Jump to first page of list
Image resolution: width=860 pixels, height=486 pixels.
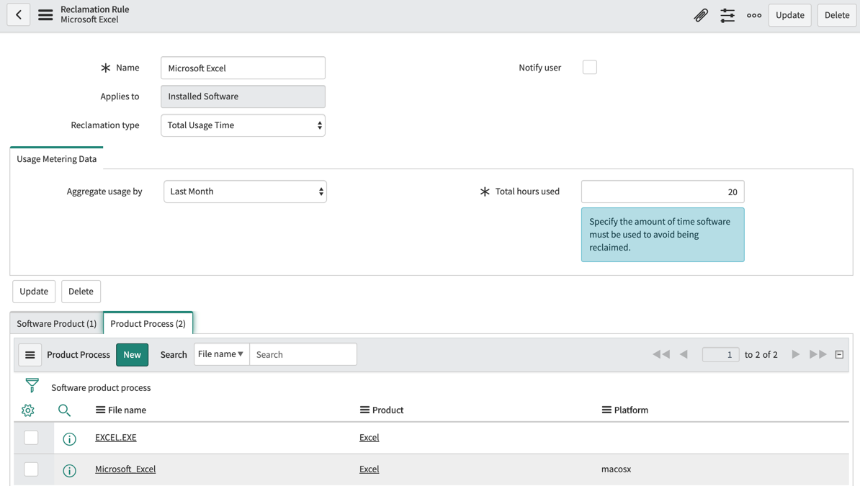tap(661, 354)
